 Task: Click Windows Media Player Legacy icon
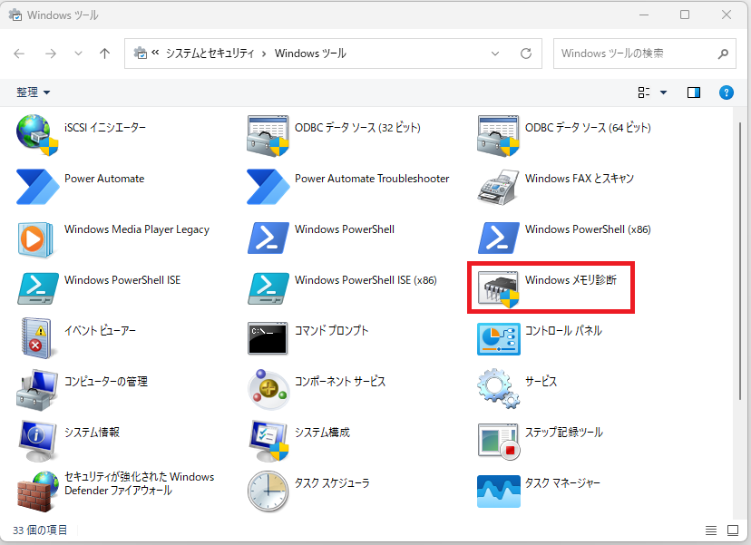tap(35, 239)
